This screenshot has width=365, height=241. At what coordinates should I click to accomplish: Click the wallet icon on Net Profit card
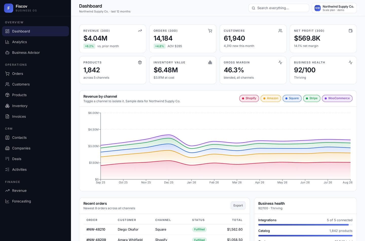(x=351, y=31)
